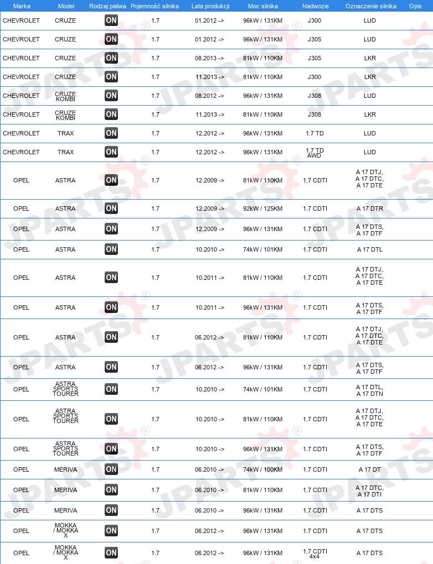Select 'MERIVA' in the 96kW row
Image resolution: width=433 pixels, height=564 pixels.
click(65, 510)
